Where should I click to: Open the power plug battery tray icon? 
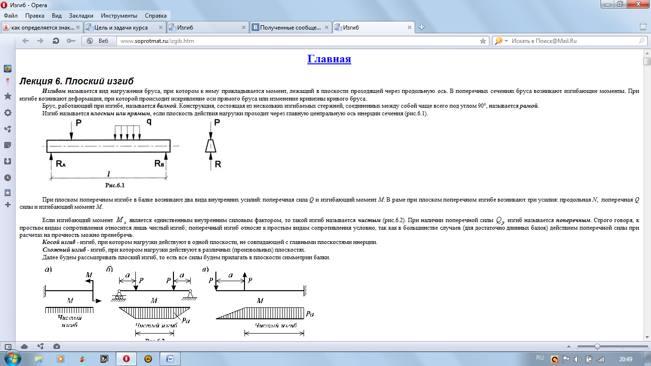(x=589, y=359)
